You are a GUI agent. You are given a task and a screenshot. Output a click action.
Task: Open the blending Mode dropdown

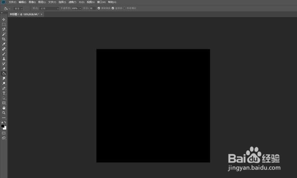[x=49, y=8]
